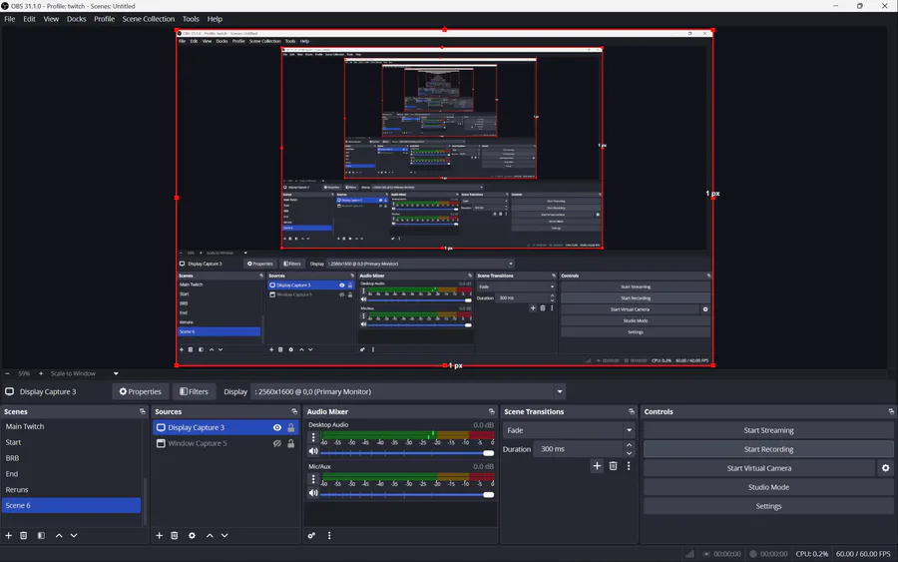Open the Docks menu
The width and height of the screenshot is (898, 562).
pos(76,19)
